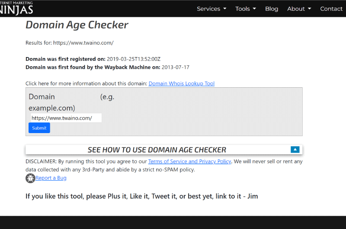The width and height of the screenshot is (346, 229).
Task: Click the See How To Use Domain Age Checker heading
Action: click(x=157, y=150)
